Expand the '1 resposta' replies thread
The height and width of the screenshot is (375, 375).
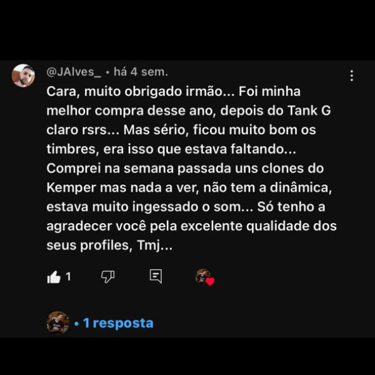[118, 323]
